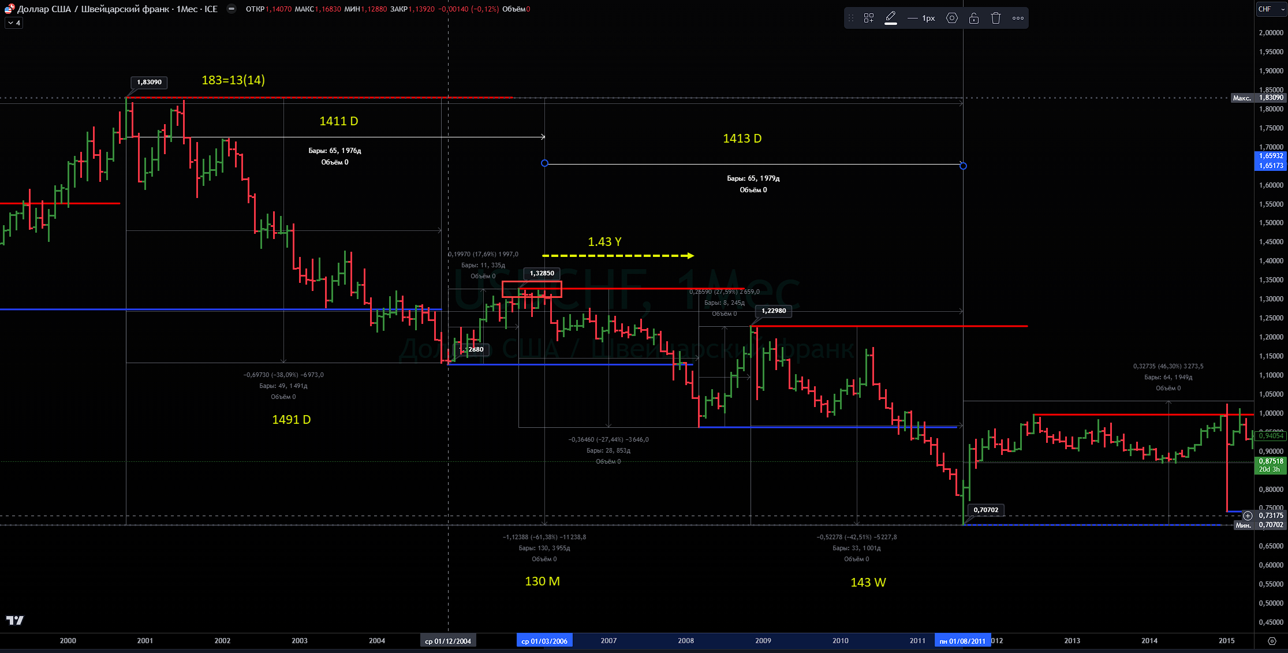The height and width of the screenshot is (653, 1288).
Task: Click the пн 01/08/2011 date label
Action: point(962,641)
